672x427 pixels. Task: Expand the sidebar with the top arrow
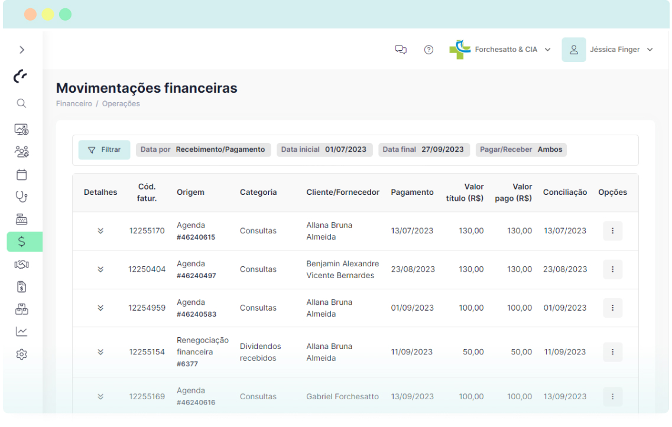coord(22,50)
